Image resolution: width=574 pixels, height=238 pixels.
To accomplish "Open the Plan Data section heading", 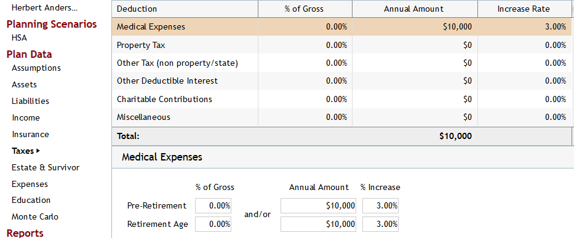I will 30,54.
